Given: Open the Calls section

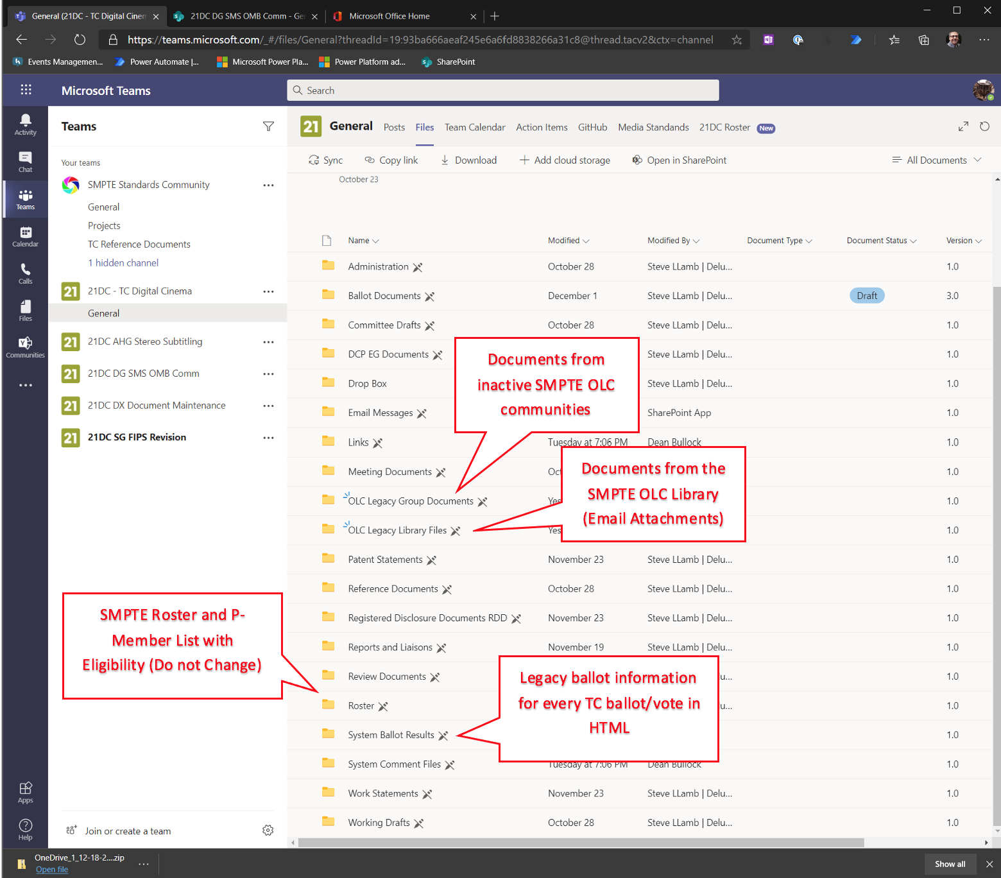Looking at the screenshot, I should (25, 273).
